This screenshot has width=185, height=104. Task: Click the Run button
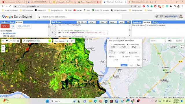point(102,22)
